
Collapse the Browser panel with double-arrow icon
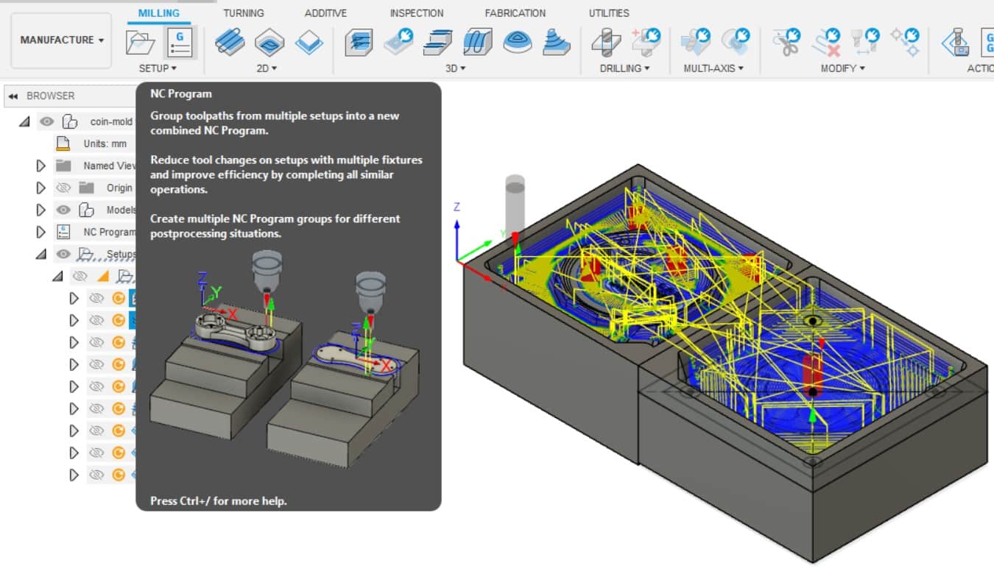click(13, 96)
